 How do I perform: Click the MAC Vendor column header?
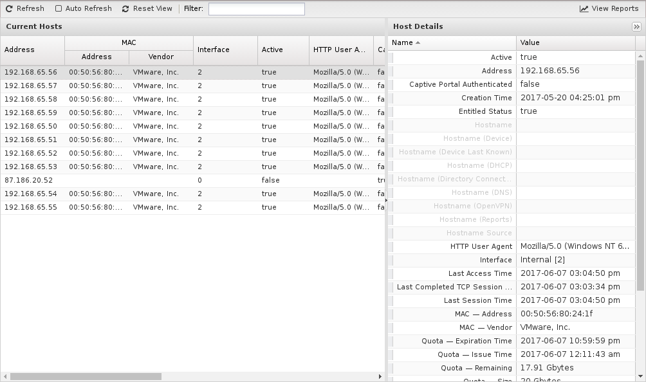(161, 57)
